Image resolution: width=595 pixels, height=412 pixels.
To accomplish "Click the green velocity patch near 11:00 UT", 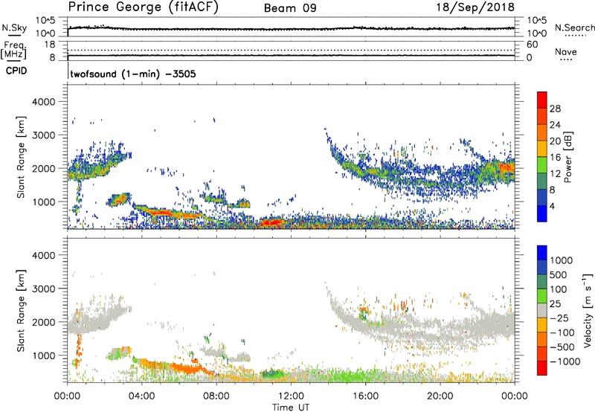I will point(273,374).
